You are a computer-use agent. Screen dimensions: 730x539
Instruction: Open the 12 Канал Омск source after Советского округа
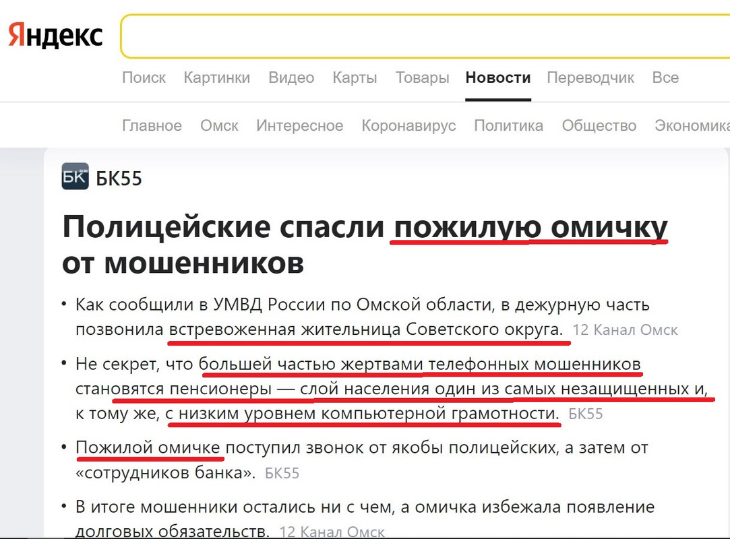tap(625, 330)
